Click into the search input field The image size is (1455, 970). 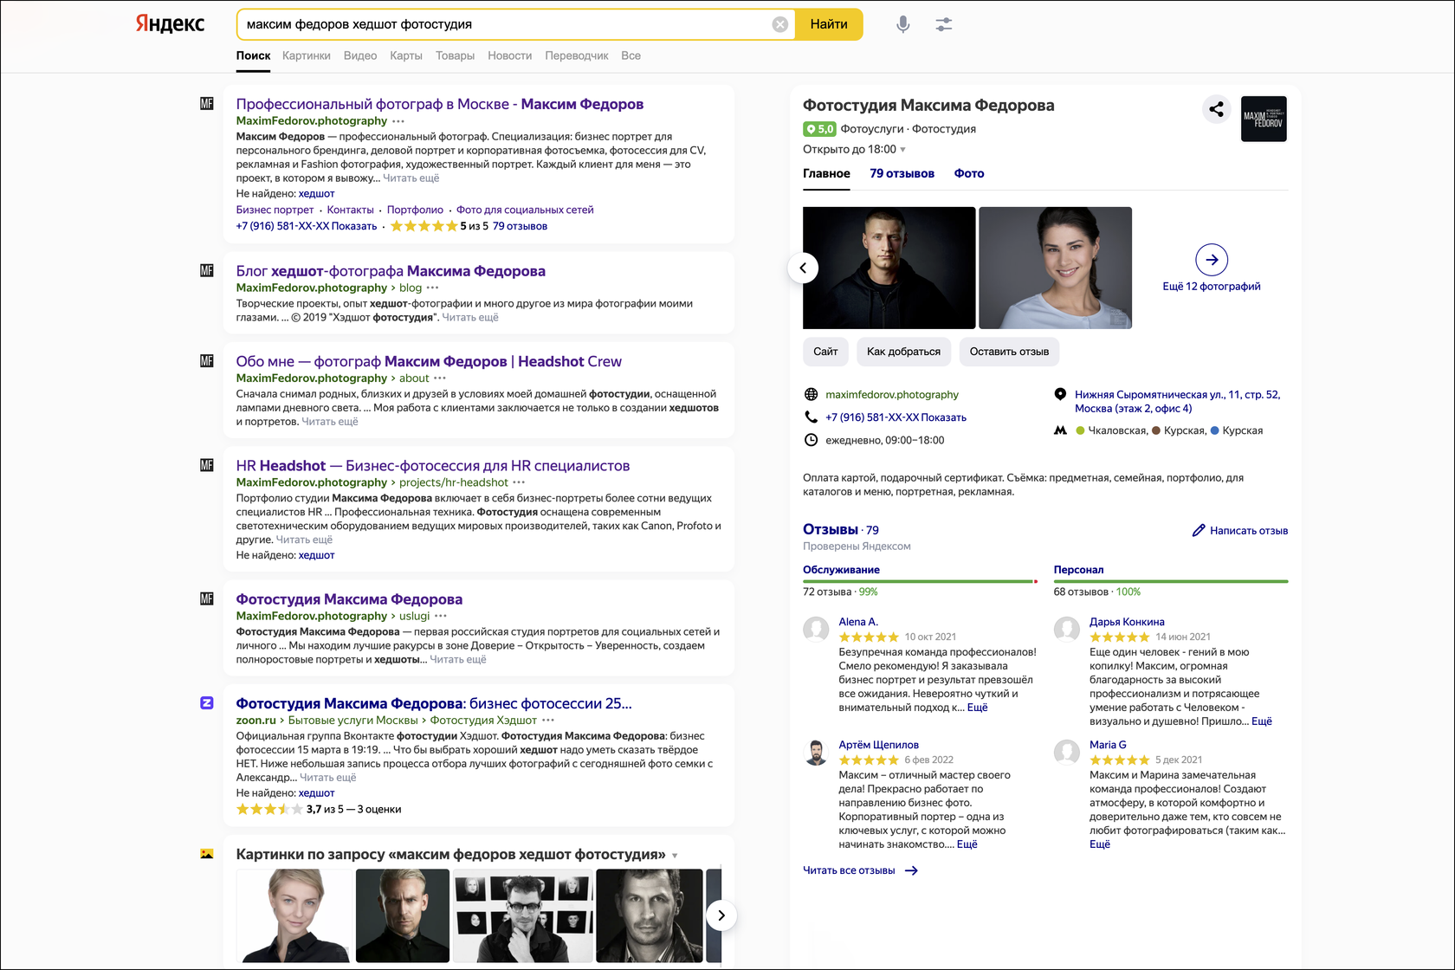point(507,24)
